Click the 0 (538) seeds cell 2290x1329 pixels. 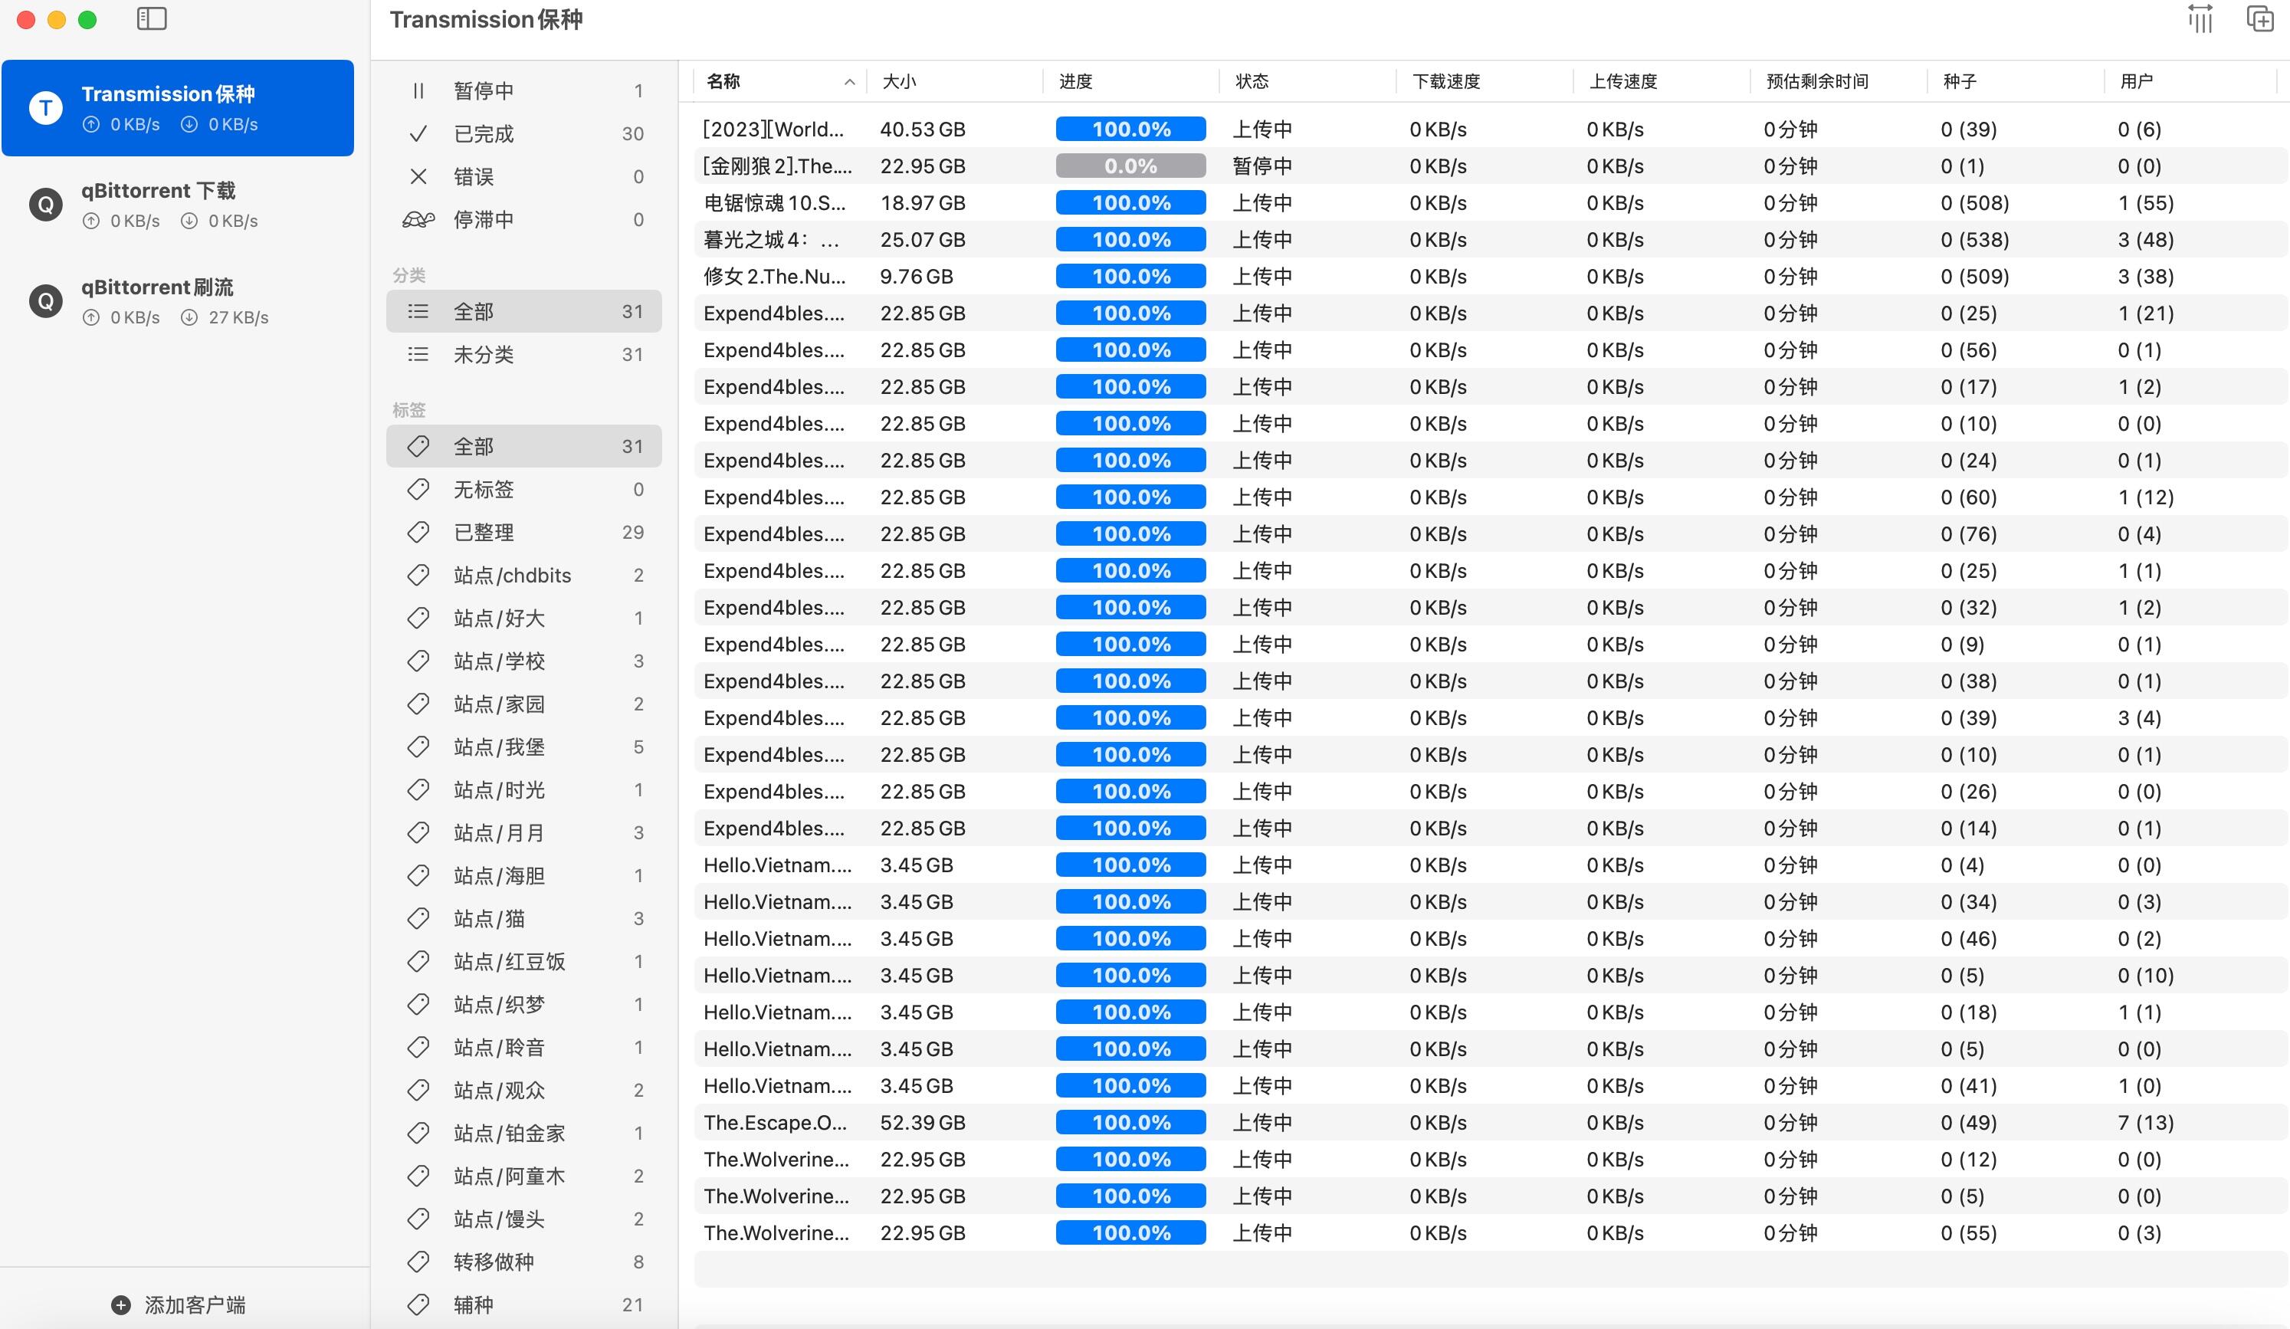[x=1975, y=240]
